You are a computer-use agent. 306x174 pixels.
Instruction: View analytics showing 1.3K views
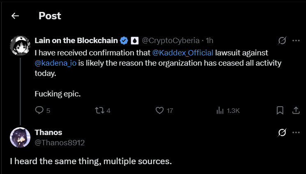point(220,110)
